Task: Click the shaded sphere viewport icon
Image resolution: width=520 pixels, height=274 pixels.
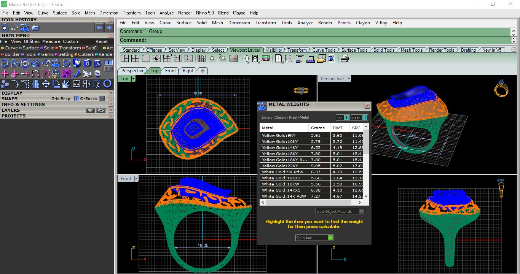Action: coord(212,59)
